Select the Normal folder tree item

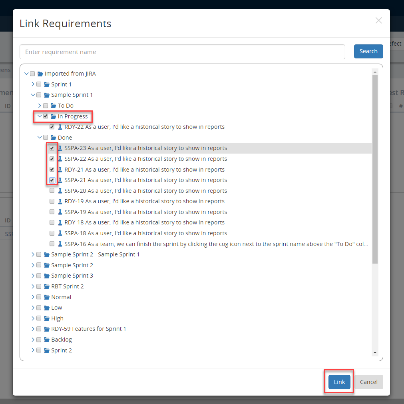(61, 297)
